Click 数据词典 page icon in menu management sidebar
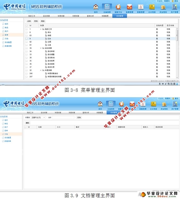The width and height of the screenshot is (180, 199). (3, 46)
